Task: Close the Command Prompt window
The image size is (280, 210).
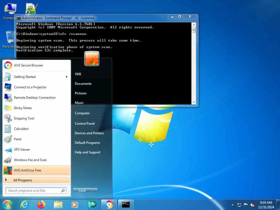Action: 190,17
